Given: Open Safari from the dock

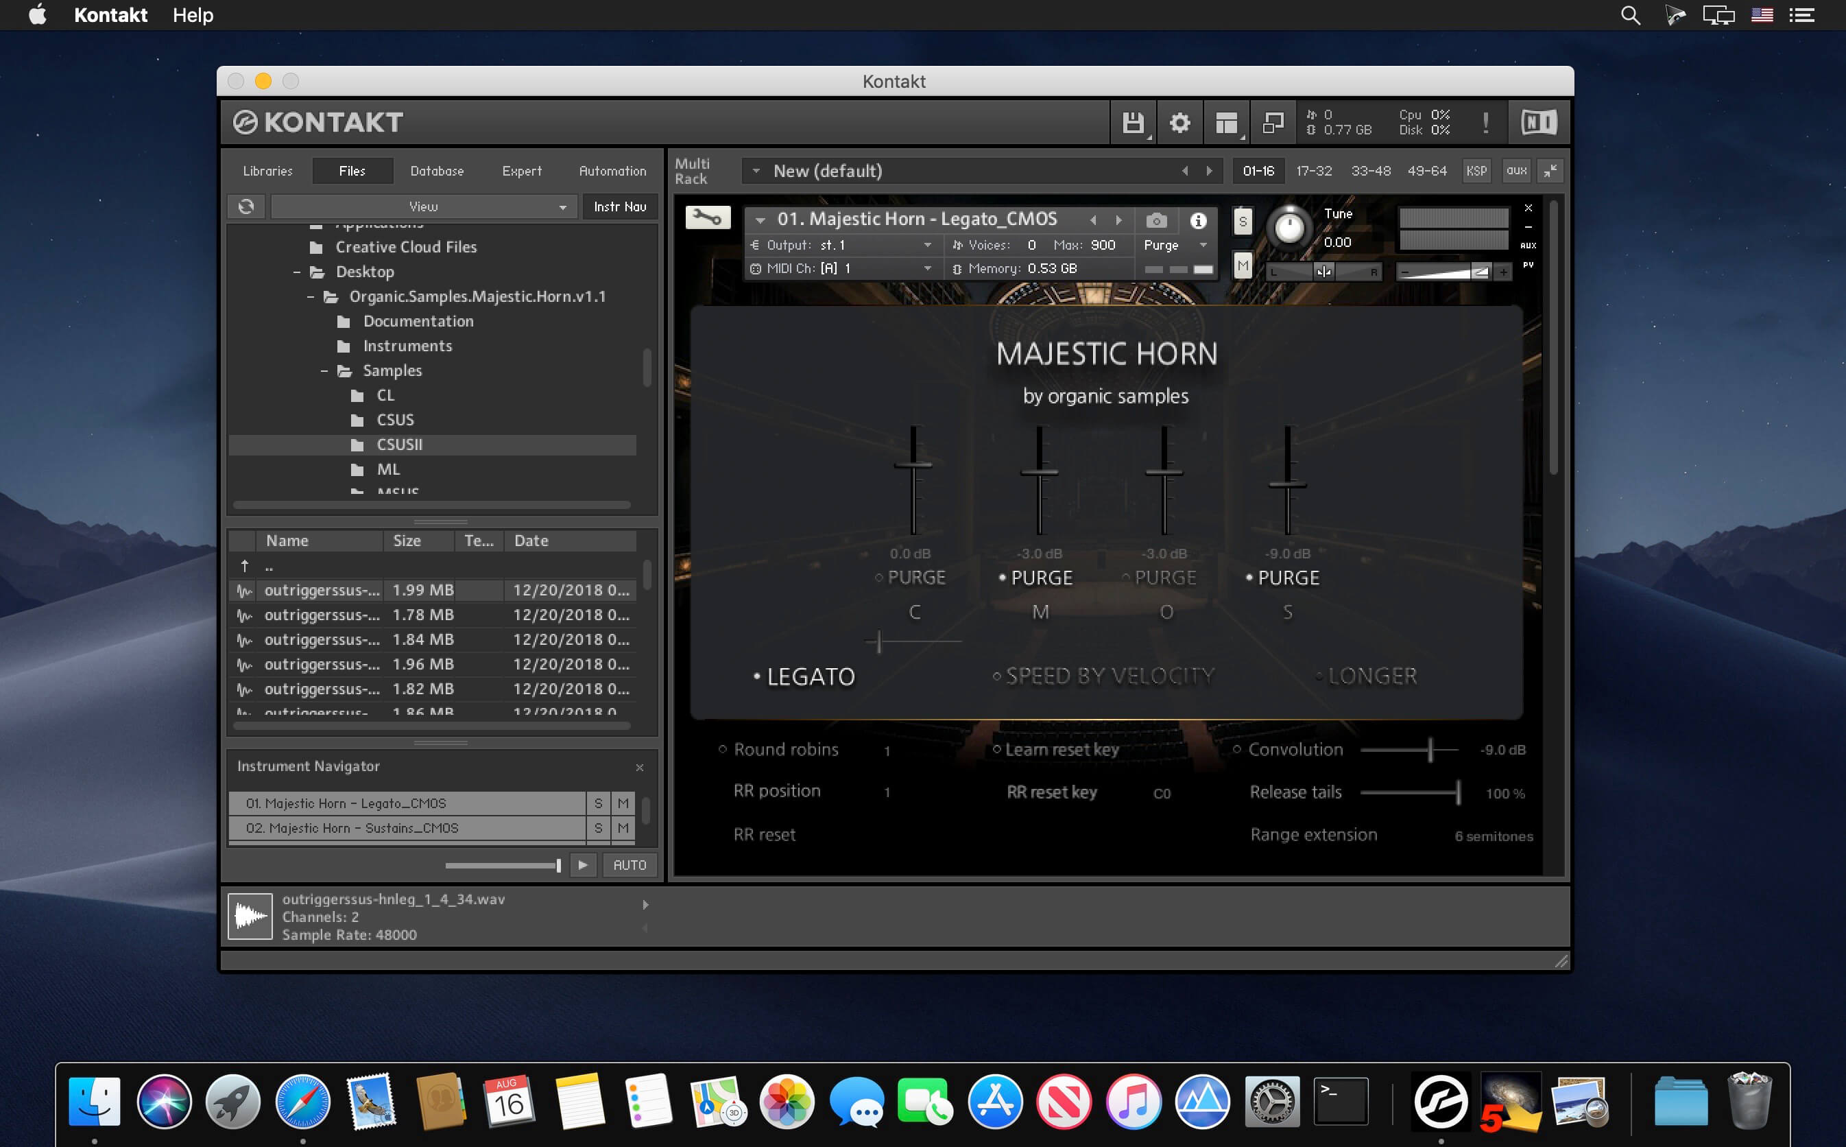Looking at the screenshot, I should [302, 1101].
